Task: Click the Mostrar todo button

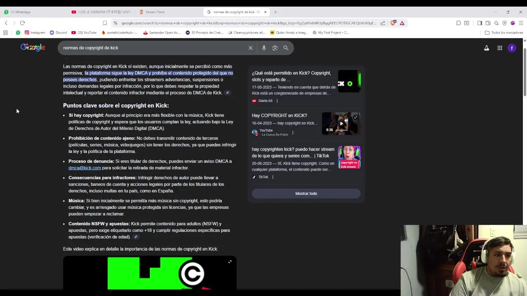Action: click(306, 194)
